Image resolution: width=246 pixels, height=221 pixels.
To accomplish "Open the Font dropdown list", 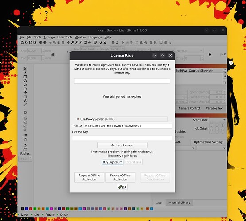I will [x=90, y=49].
